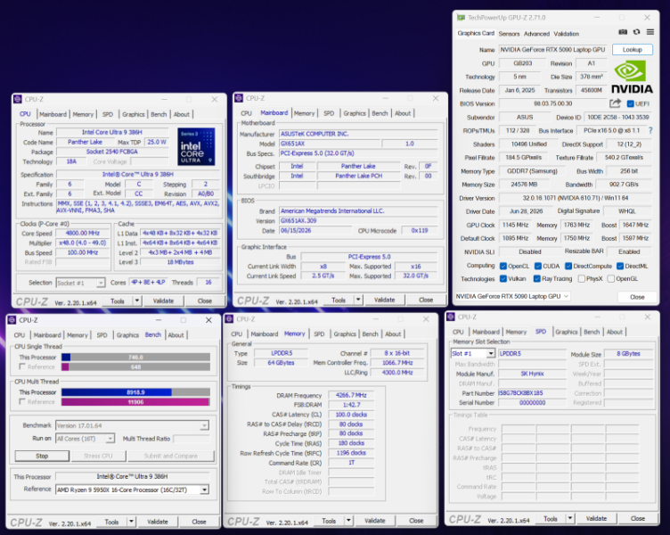
Task: Click the Tools button in the CPU-Z SPD window
Action: (x=551, y=518)
